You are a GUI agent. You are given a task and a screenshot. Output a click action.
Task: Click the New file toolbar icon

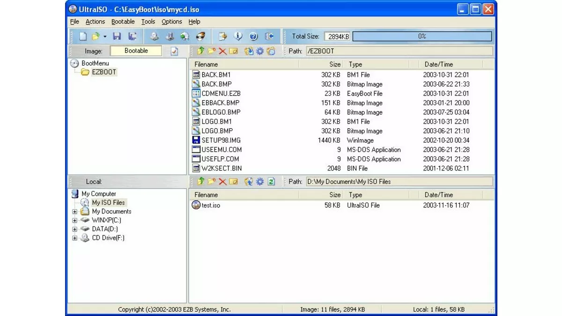click(x=83, y=37)
